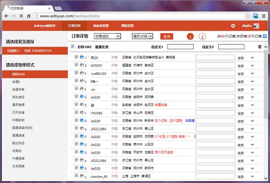Uncheck the 焦作市 order checkbox
The height and width of the screenshot is (183, 270).
tap(76, 144)
